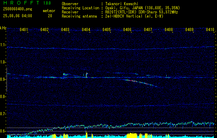Click the vertical echo spike at 0404
This screenshot has width=217, height=138.
coord(87,75)
